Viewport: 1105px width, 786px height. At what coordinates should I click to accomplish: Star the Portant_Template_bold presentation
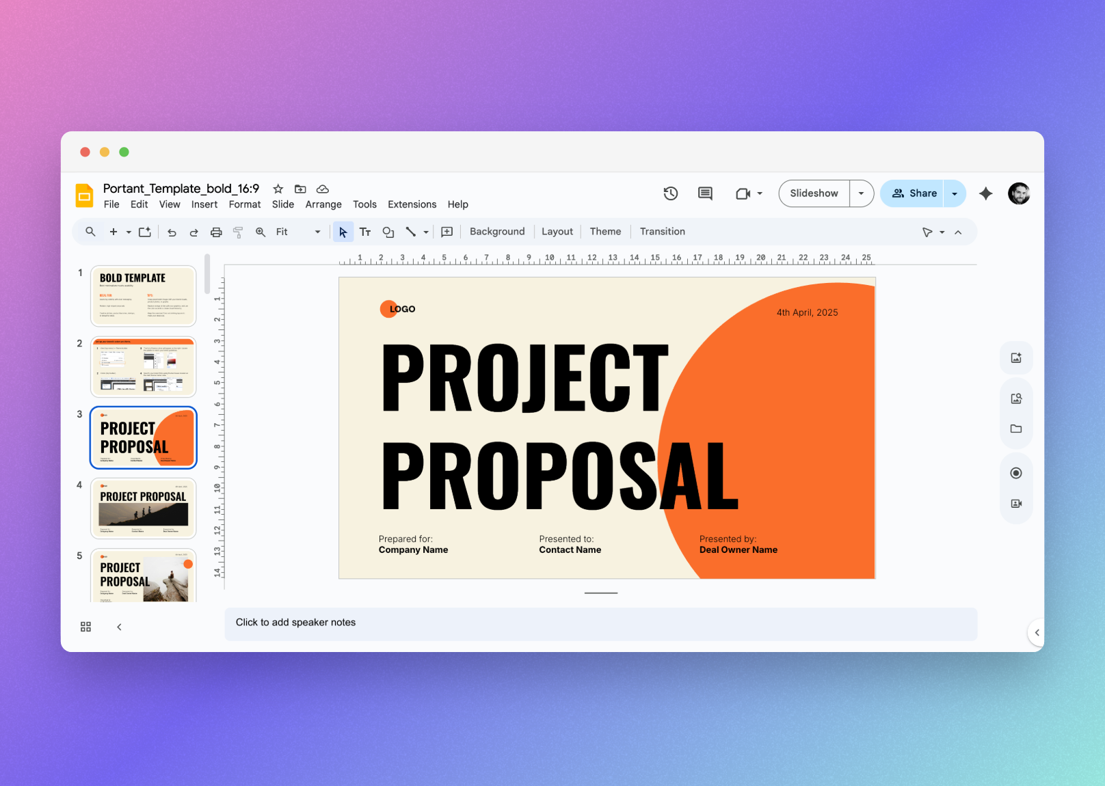278,189
